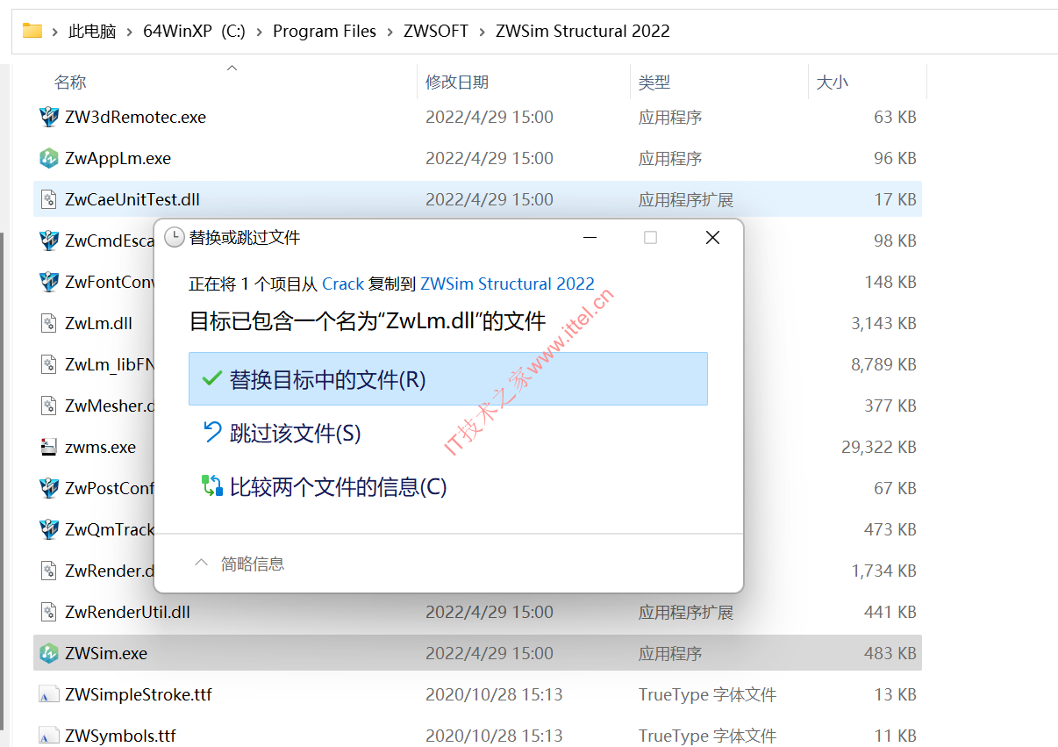The height and width of the screenshot is (747, 1058).
Task: Select the zwms.exe file name
Action: [100, 447]
